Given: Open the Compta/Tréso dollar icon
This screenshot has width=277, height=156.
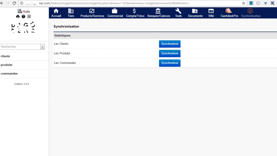Looking at the screenshot, I should pos(134,11).
